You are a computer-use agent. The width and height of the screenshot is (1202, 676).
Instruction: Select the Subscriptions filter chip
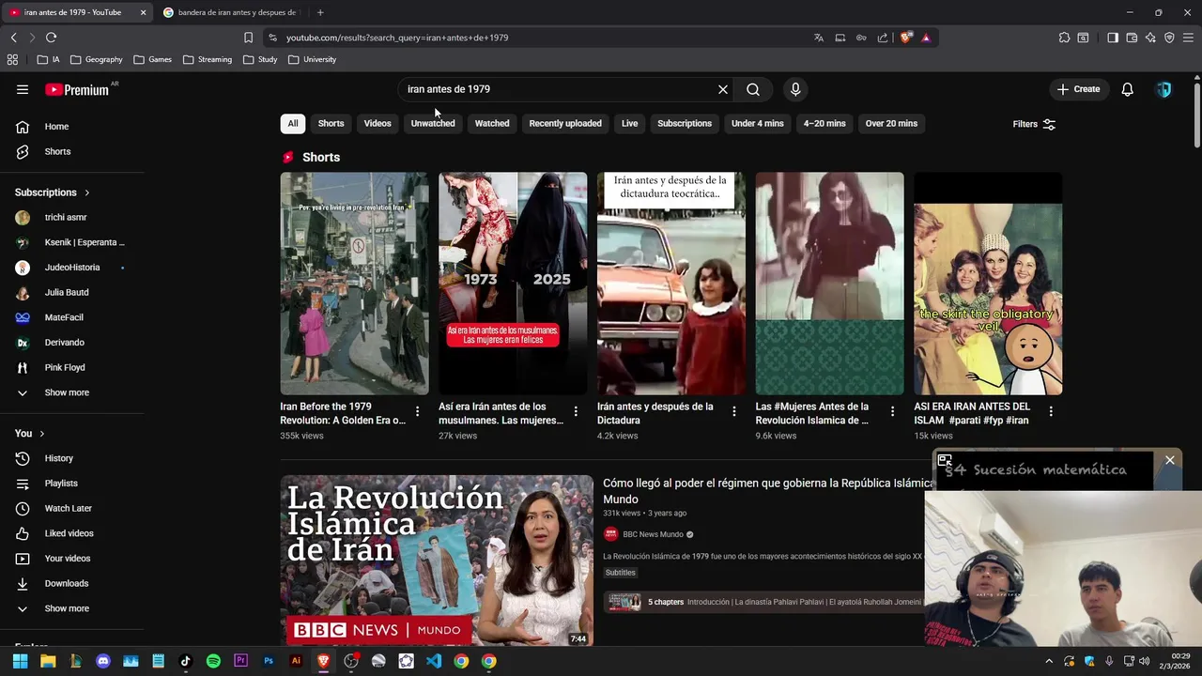coord(685,123)
